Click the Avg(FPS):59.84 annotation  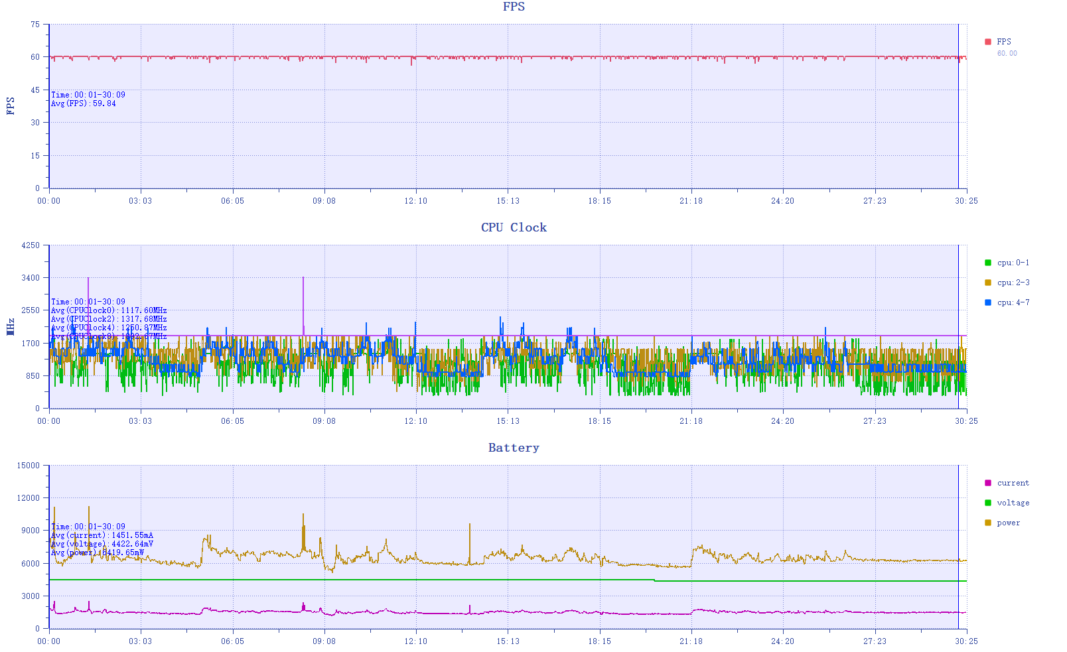coord(84,103)
